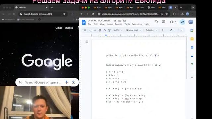Open the Roboto font dropdown
212x119 pixels.
point(151,30)
